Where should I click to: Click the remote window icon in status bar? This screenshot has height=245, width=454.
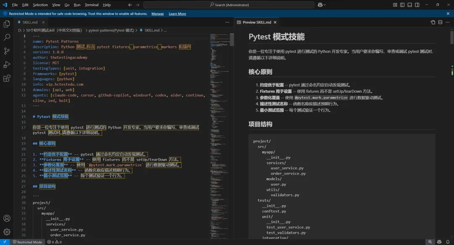(x=5, y=242)
